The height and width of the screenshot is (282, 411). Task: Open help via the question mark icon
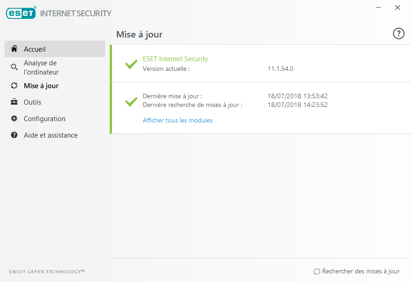[x=399, y=33]
